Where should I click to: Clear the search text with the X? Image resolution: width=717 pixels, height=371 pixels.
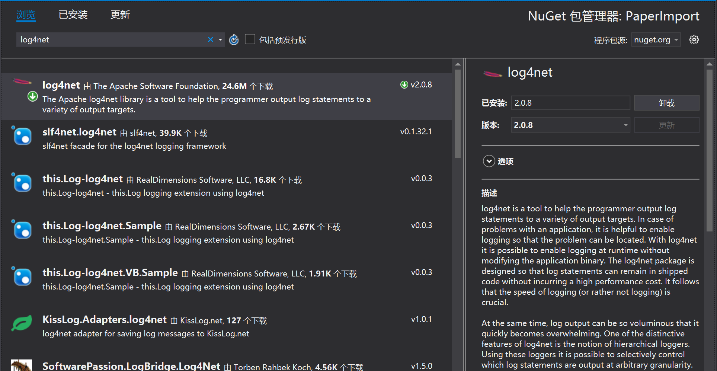(x=211, y=39)
